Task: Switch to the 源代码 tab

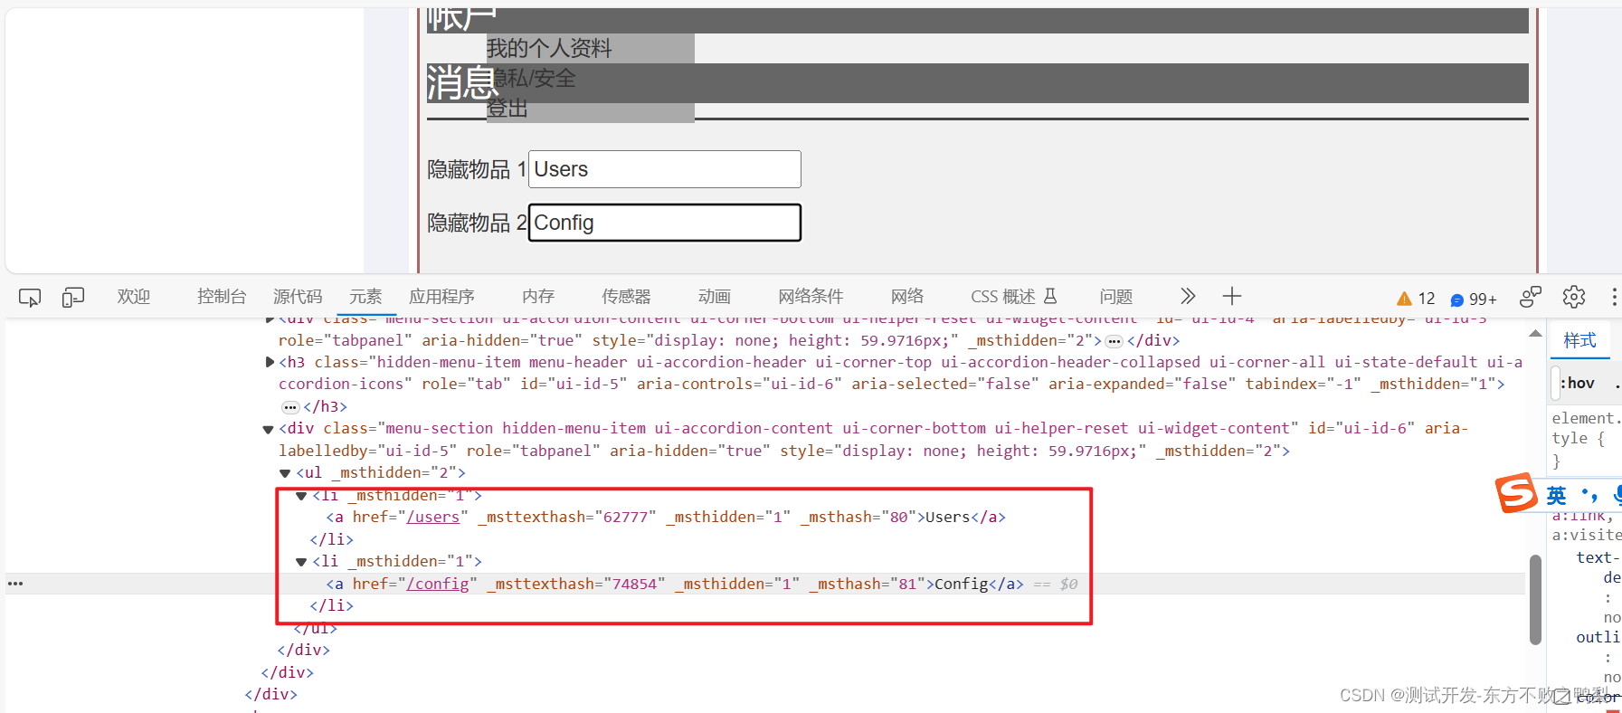Action: click(298, 297)
